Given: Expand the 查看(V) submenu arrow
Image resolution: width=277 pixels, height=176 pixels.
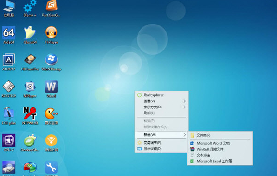Looking at the screenshot, I should click(x=184, y=101).
